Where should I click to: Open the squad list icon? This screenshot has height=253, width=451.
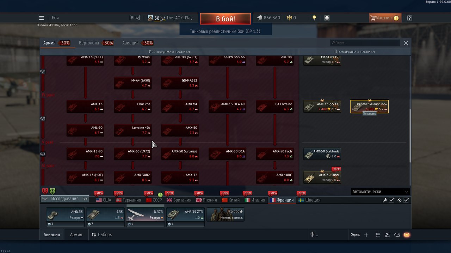[378, 235]
